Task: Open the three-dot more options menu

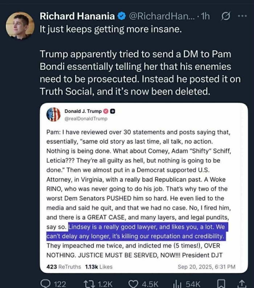Action: pos(242,16)
